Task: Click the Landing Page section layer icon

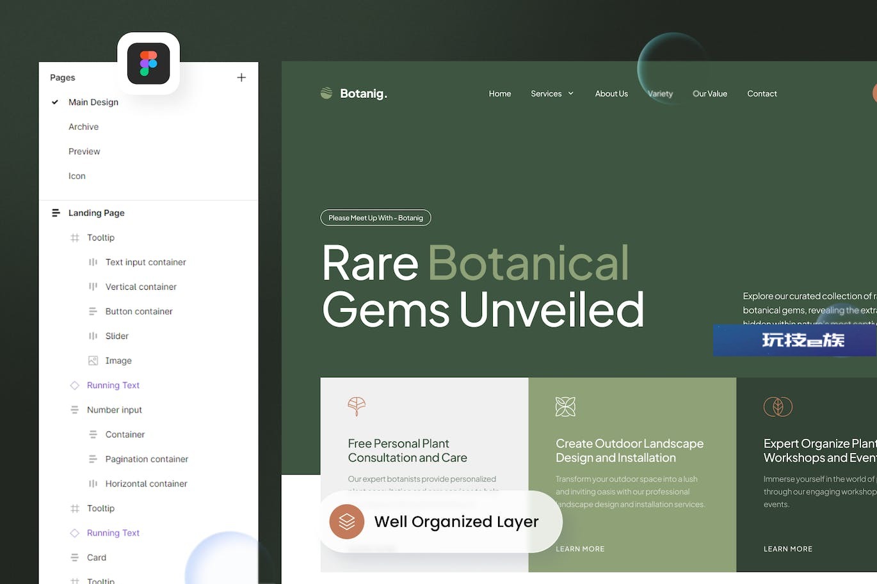Action: (56, 212)
